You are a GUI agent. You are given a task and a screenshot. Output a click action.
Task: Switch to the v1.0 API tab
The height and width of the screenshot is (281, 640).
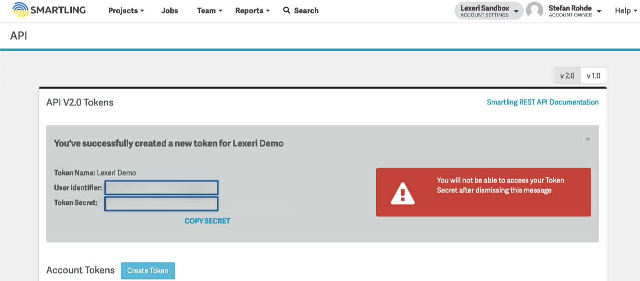[594, 76]
